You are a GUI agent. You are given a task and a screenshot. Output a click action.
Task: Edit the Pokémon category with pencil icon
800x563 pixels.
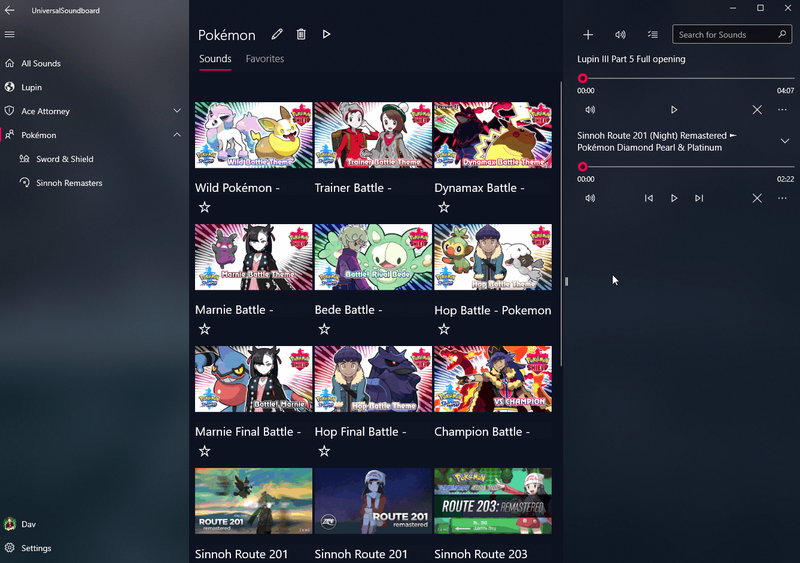[276, 35]
